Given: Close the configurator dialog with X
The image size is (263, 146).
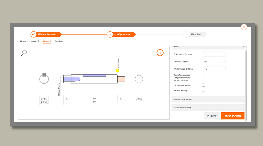Looking at the screenshot, I should pos(244,27).
